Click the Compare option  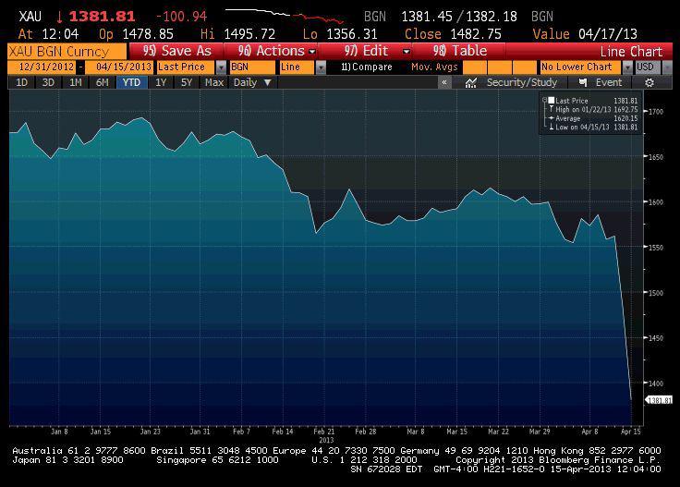367,67
